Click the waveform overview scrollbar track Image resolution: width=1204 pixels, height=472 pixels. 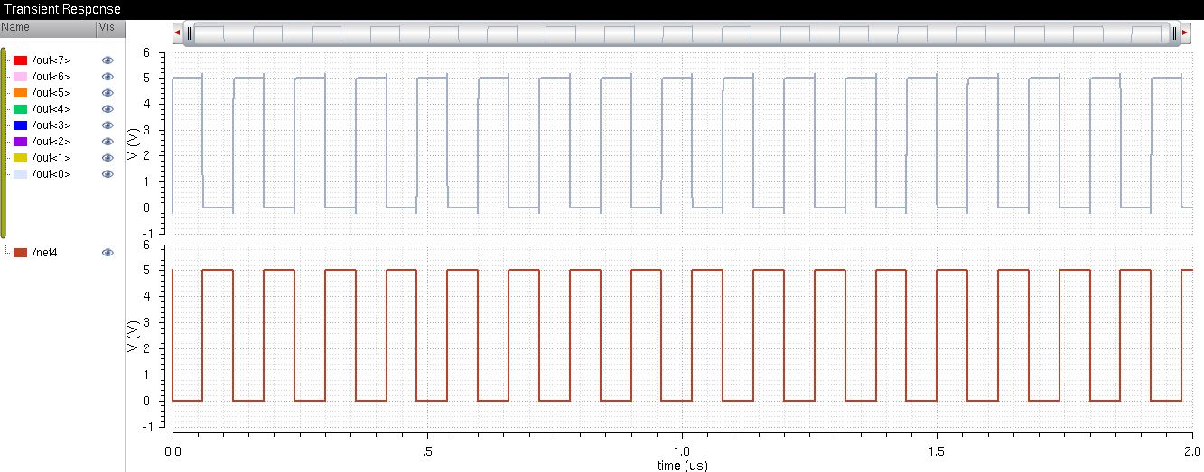(682, 33)
